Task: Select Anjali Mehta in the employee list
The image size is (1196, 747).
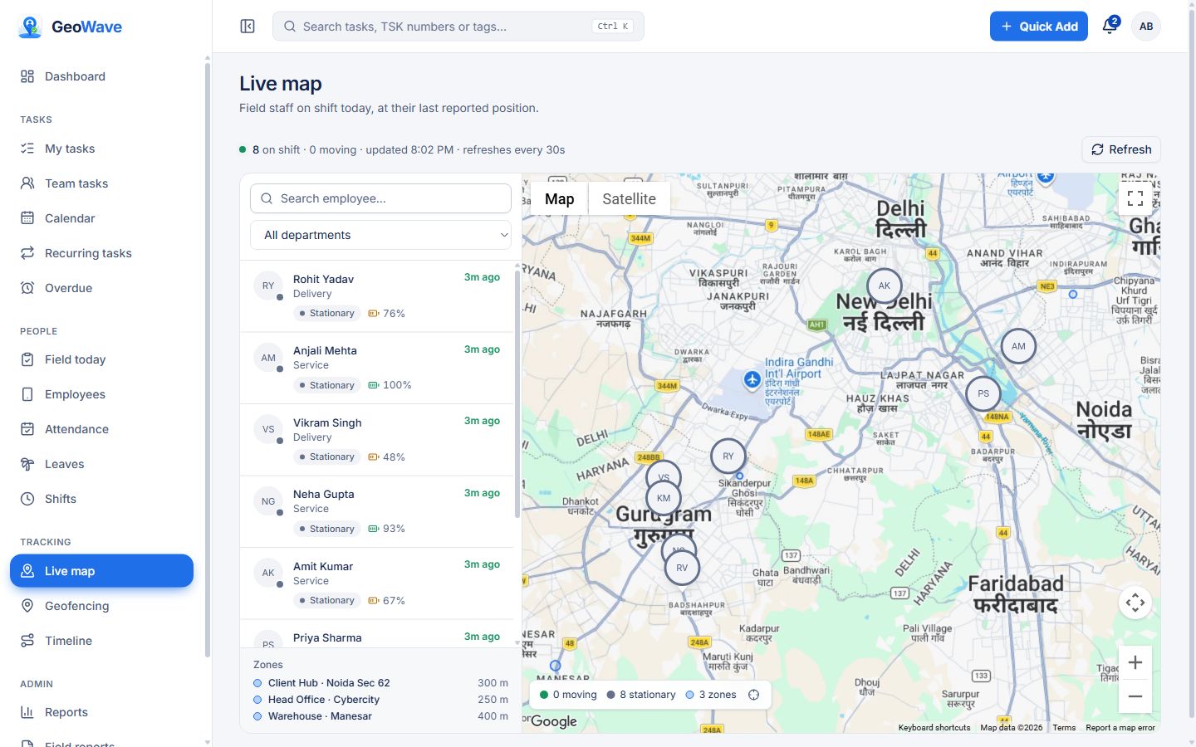Action: coord(376,369)
